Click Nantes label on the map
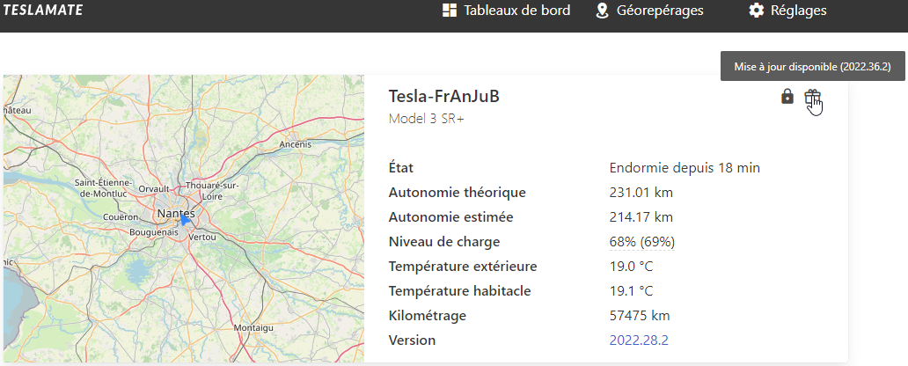This screenshot has width=908, height=366. [176, 214]
